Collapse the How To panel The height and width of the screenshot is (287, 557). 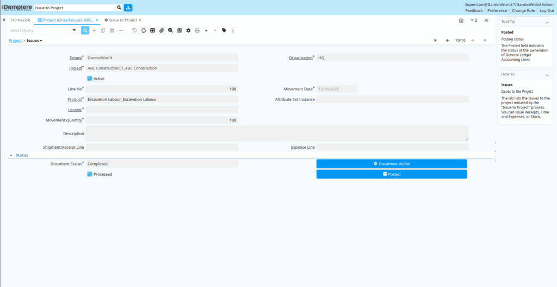pyautogui.click(x=547, y=75)
